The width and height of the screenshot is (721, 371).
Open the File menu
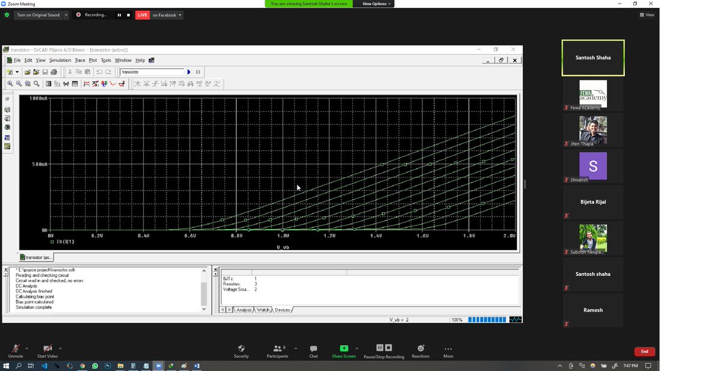[17, 60]
